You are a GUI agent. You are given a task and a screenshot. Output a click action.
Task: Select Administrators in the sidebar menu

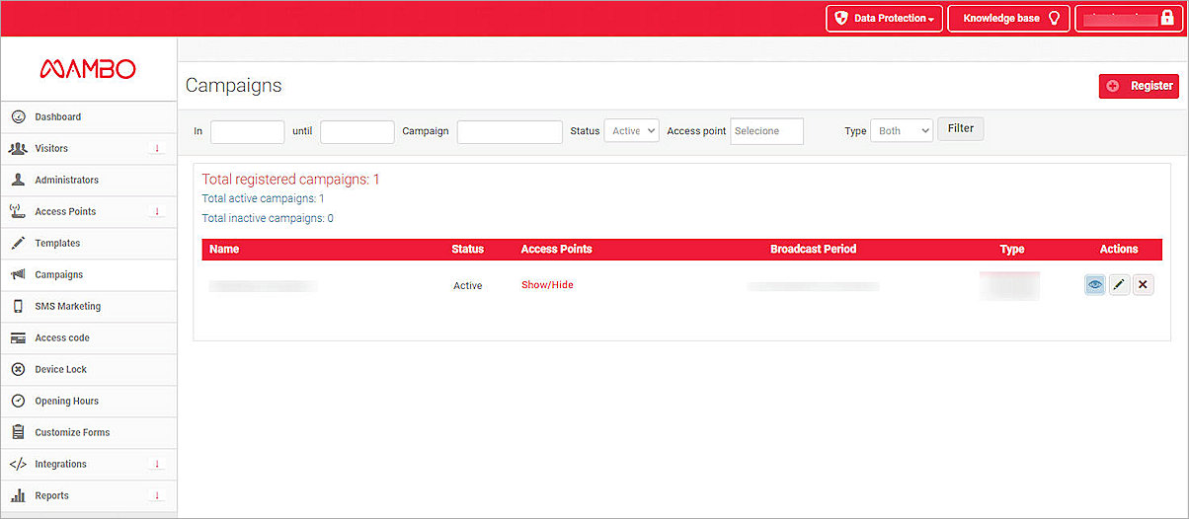66,181
